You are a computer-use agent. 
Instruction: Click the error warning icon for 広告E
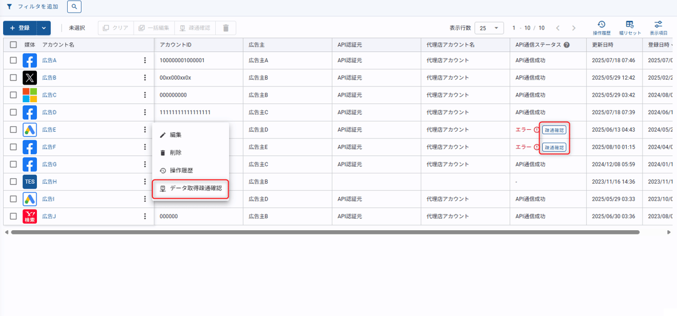tap(536, 130)
